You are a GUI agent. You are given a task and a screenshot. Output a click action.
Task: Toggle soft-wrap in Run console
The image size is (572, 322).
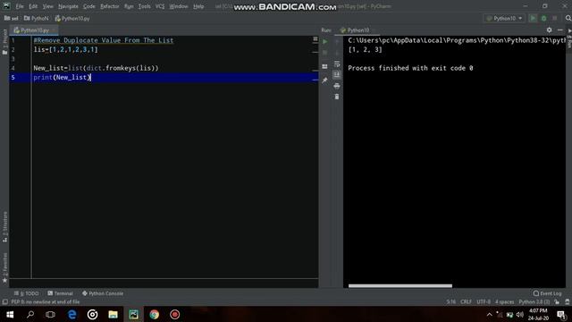[337, 64]
